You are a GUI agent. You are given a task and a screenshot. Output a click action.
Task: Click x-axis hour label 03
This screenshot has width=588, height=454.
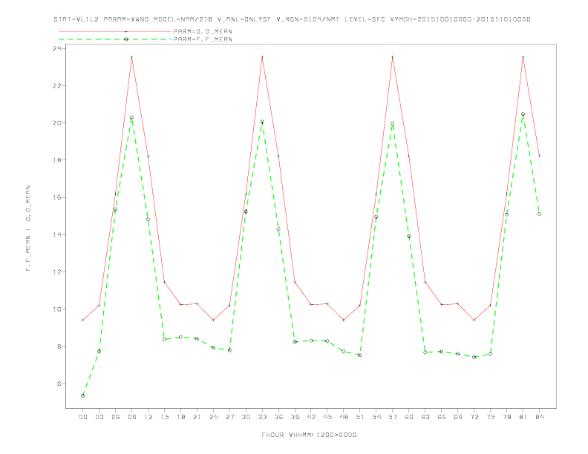coord(99,417)
